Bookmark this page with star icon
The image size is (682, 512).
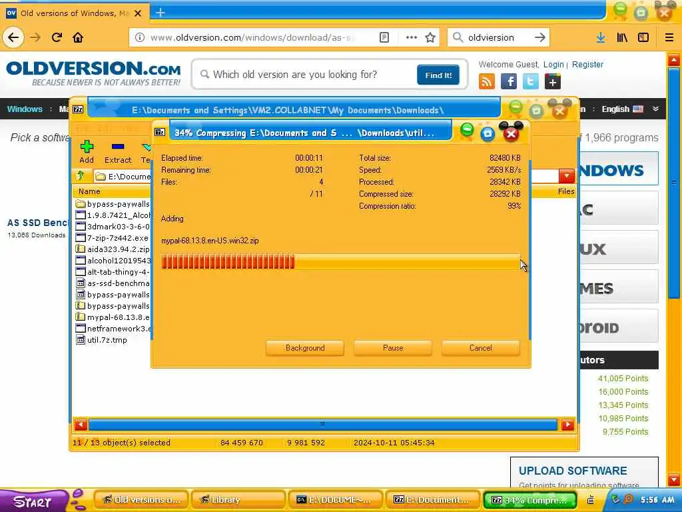coord(430,37)
